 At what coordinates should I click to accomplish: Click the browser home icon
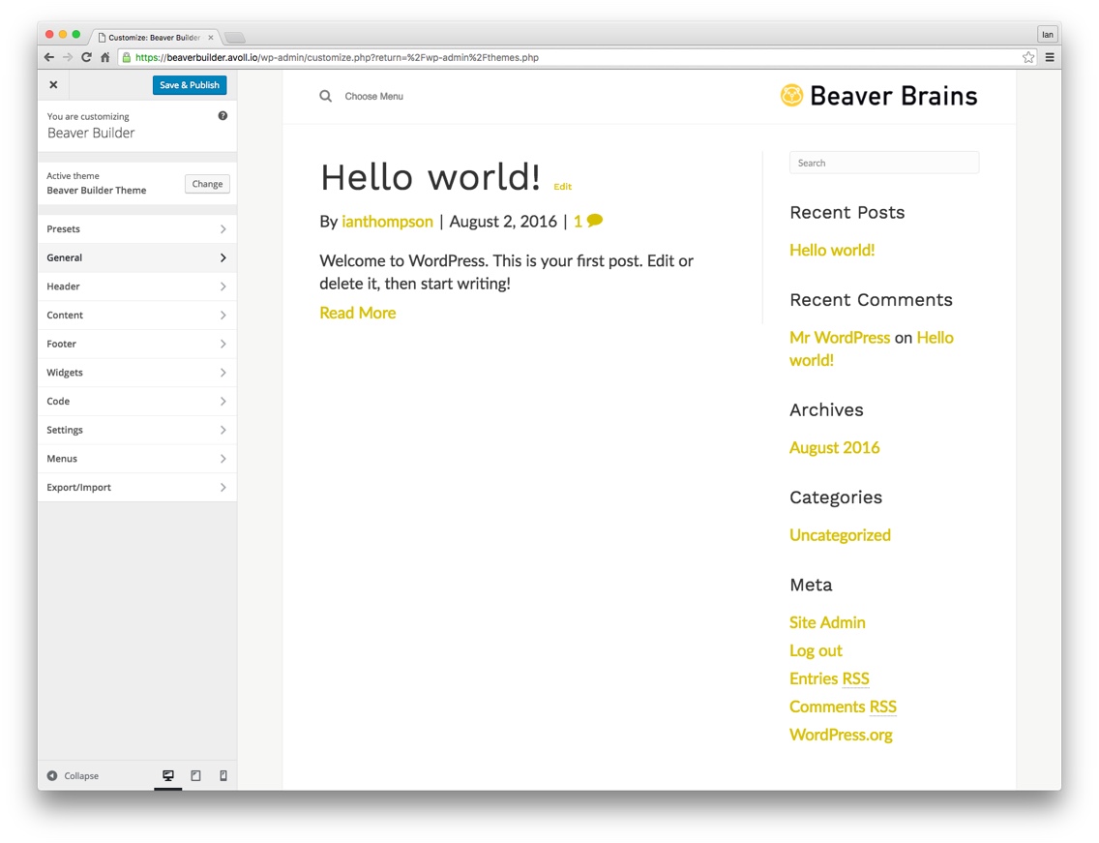coord(105,57)
